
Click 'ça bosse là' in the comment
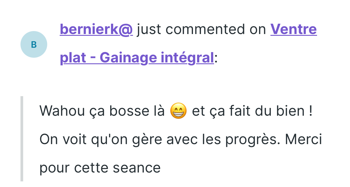coord(137,111)
